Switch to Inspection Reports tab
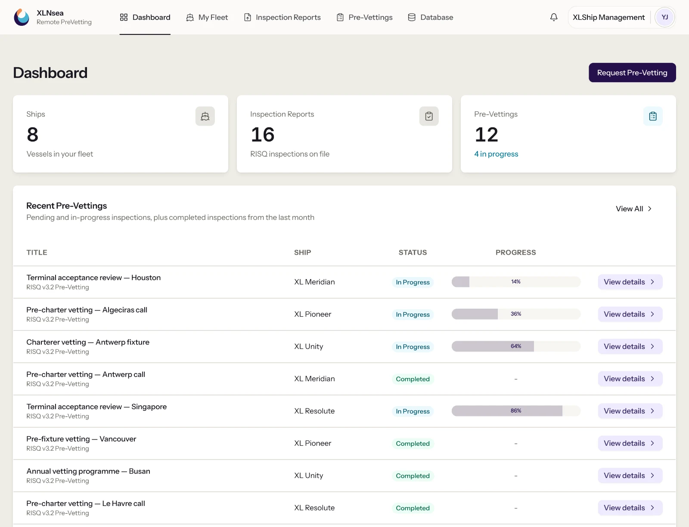Image resolution: width=689 pixels, height=527 pixels. point(282,17)
